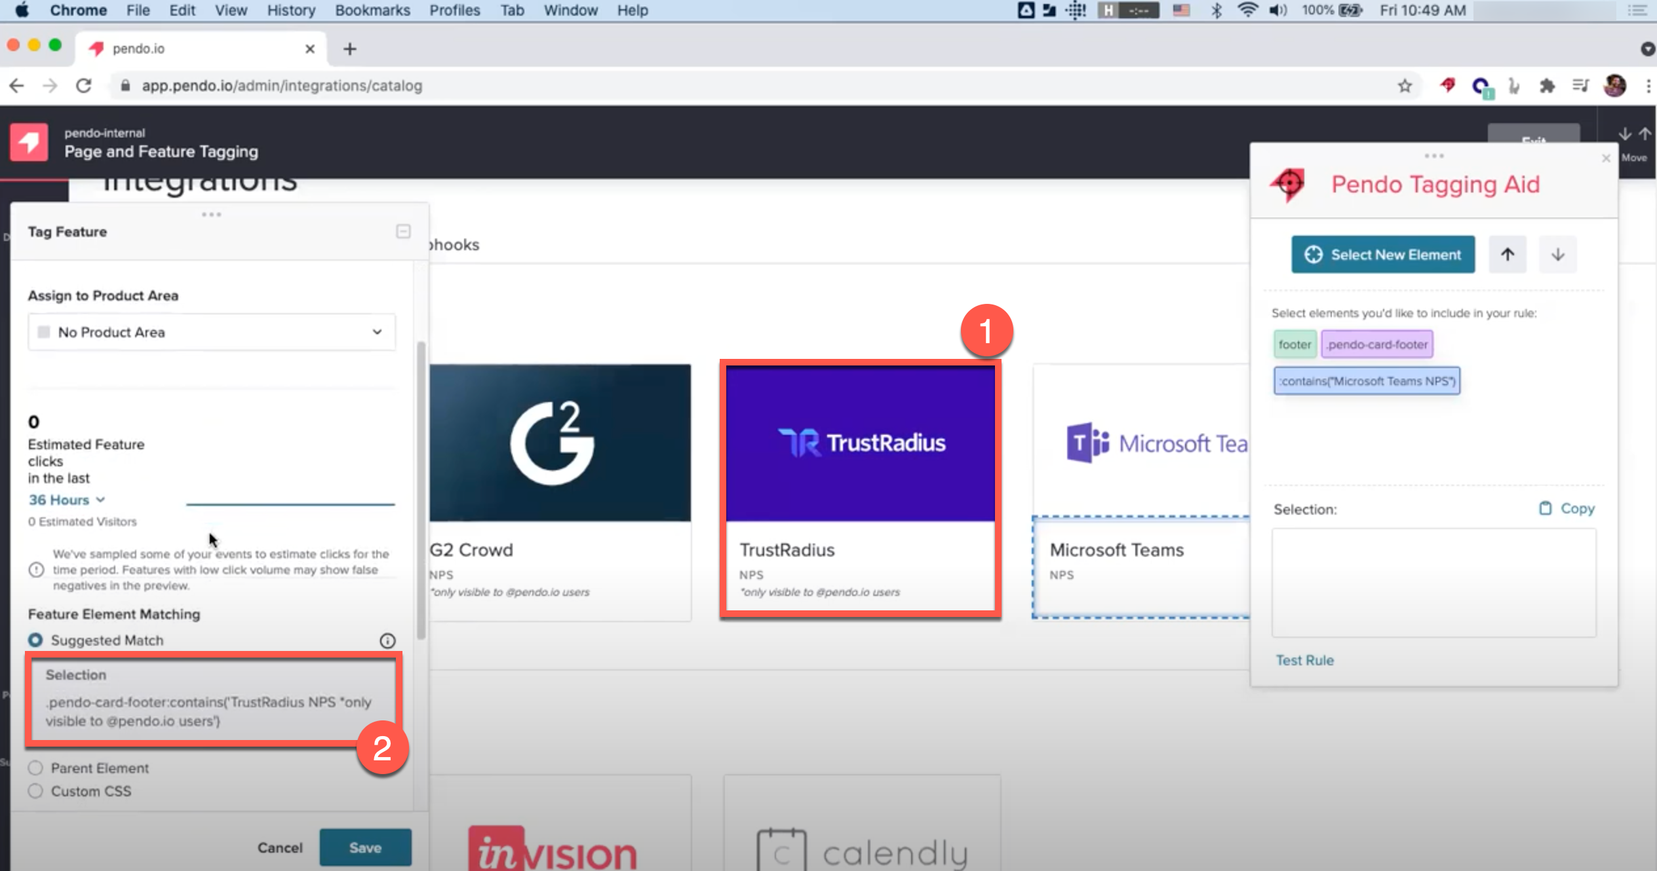
Task: Open the History menu
Action: coord(291,10)
